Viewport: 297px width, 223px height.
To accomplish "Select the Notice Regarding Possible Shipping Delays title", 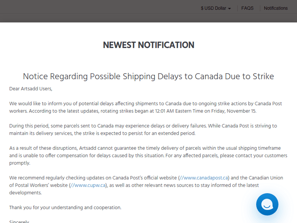I will [x=148, y=76].
